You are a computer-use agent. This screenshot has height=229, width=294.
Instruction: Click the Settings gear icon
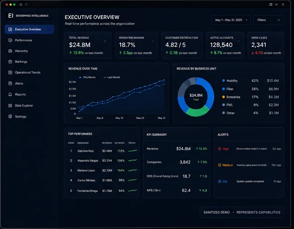[x=10, y=116]
